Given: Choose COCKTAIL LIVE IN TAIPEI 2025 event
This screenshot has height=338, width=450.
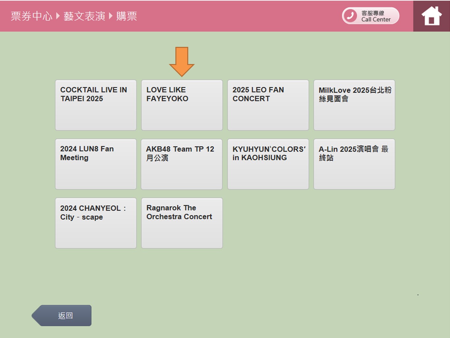Looking at the screenshot, I should (96, 105).
